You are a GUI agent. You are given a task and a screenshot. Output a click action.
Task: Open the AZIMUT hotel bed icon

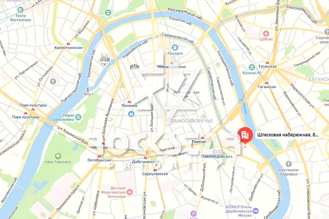tap(255, 211)
